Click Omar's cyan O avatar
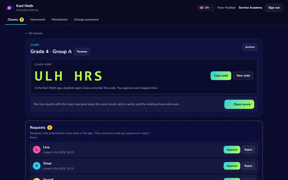The width and height of the screenshot is (288, 180). (36, 166)
